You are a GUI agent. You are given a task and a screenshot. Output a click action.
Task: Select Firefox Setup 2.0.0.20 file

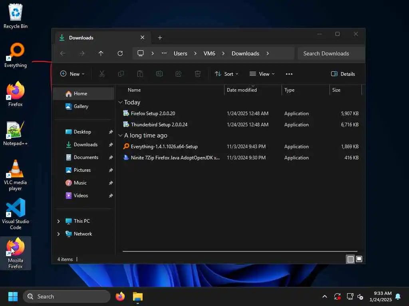point(240,114)
